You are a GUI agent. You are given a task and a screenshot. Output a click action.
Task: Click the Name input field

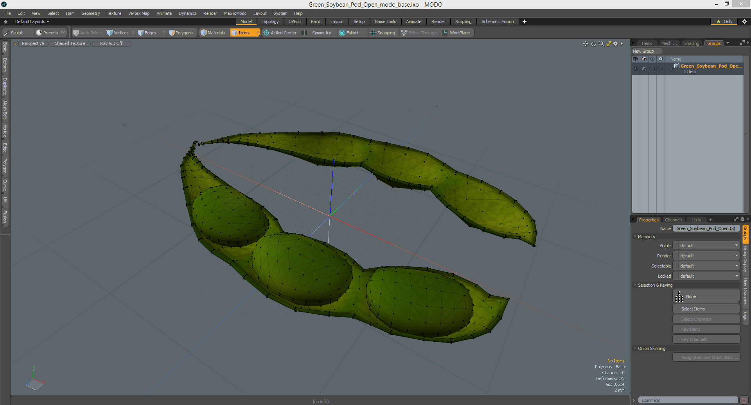pos(706,228)
